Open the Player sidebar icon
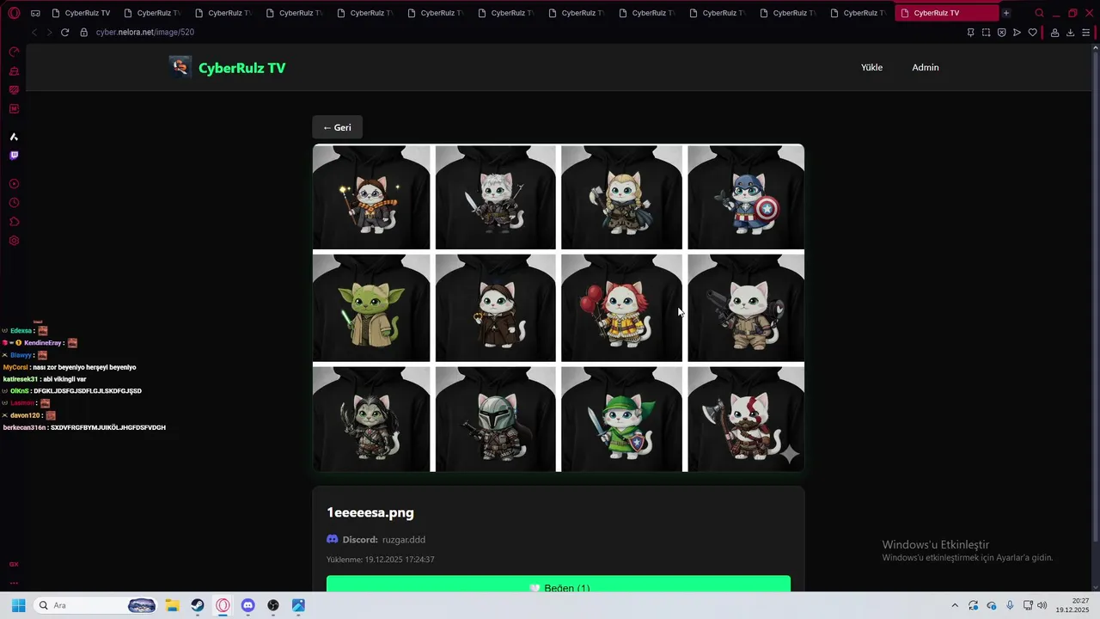This screenshot has height=619, width=1100. [14, 184]
